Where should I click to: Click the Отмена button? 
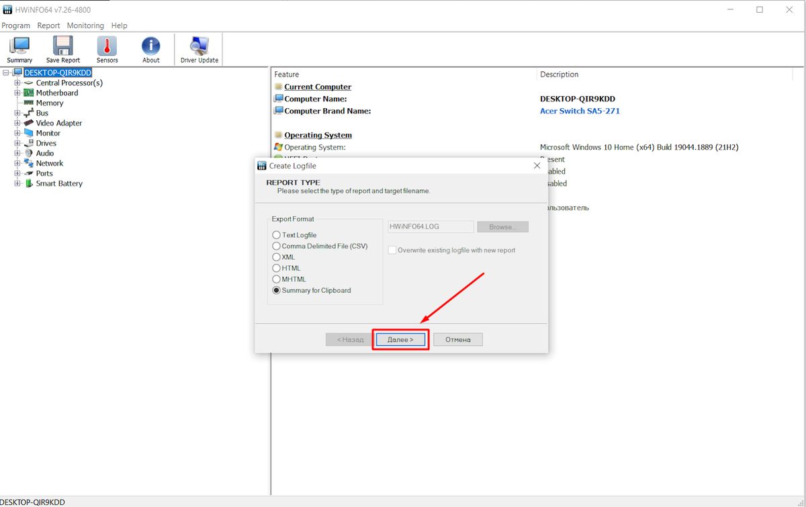click(457, 340)
